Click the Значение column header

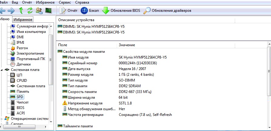tap(176, 45)
